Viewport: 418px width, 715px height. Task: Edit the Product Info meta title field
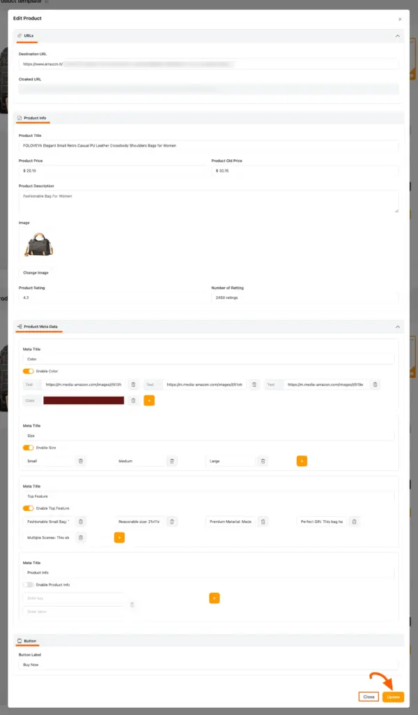pos(209,573)
